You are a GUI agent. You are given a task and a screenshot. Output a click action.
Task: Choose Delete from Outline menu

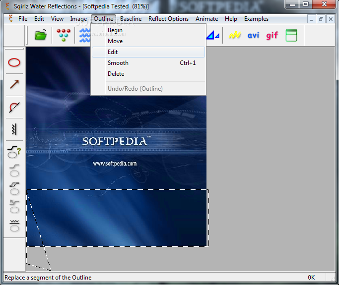(148, 74)
